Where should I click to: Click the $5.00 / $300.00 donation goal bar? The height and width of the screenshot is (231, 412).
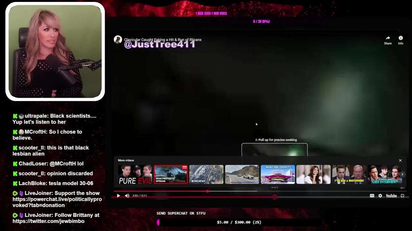pyautogui.click(x=239, y=222)
